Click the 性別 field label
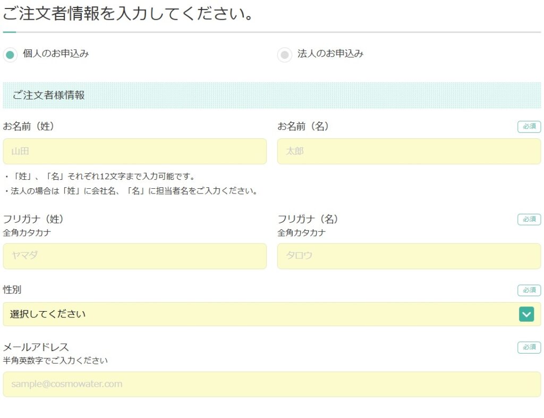Screen dimensions: 544x418 tap(12, 290)
